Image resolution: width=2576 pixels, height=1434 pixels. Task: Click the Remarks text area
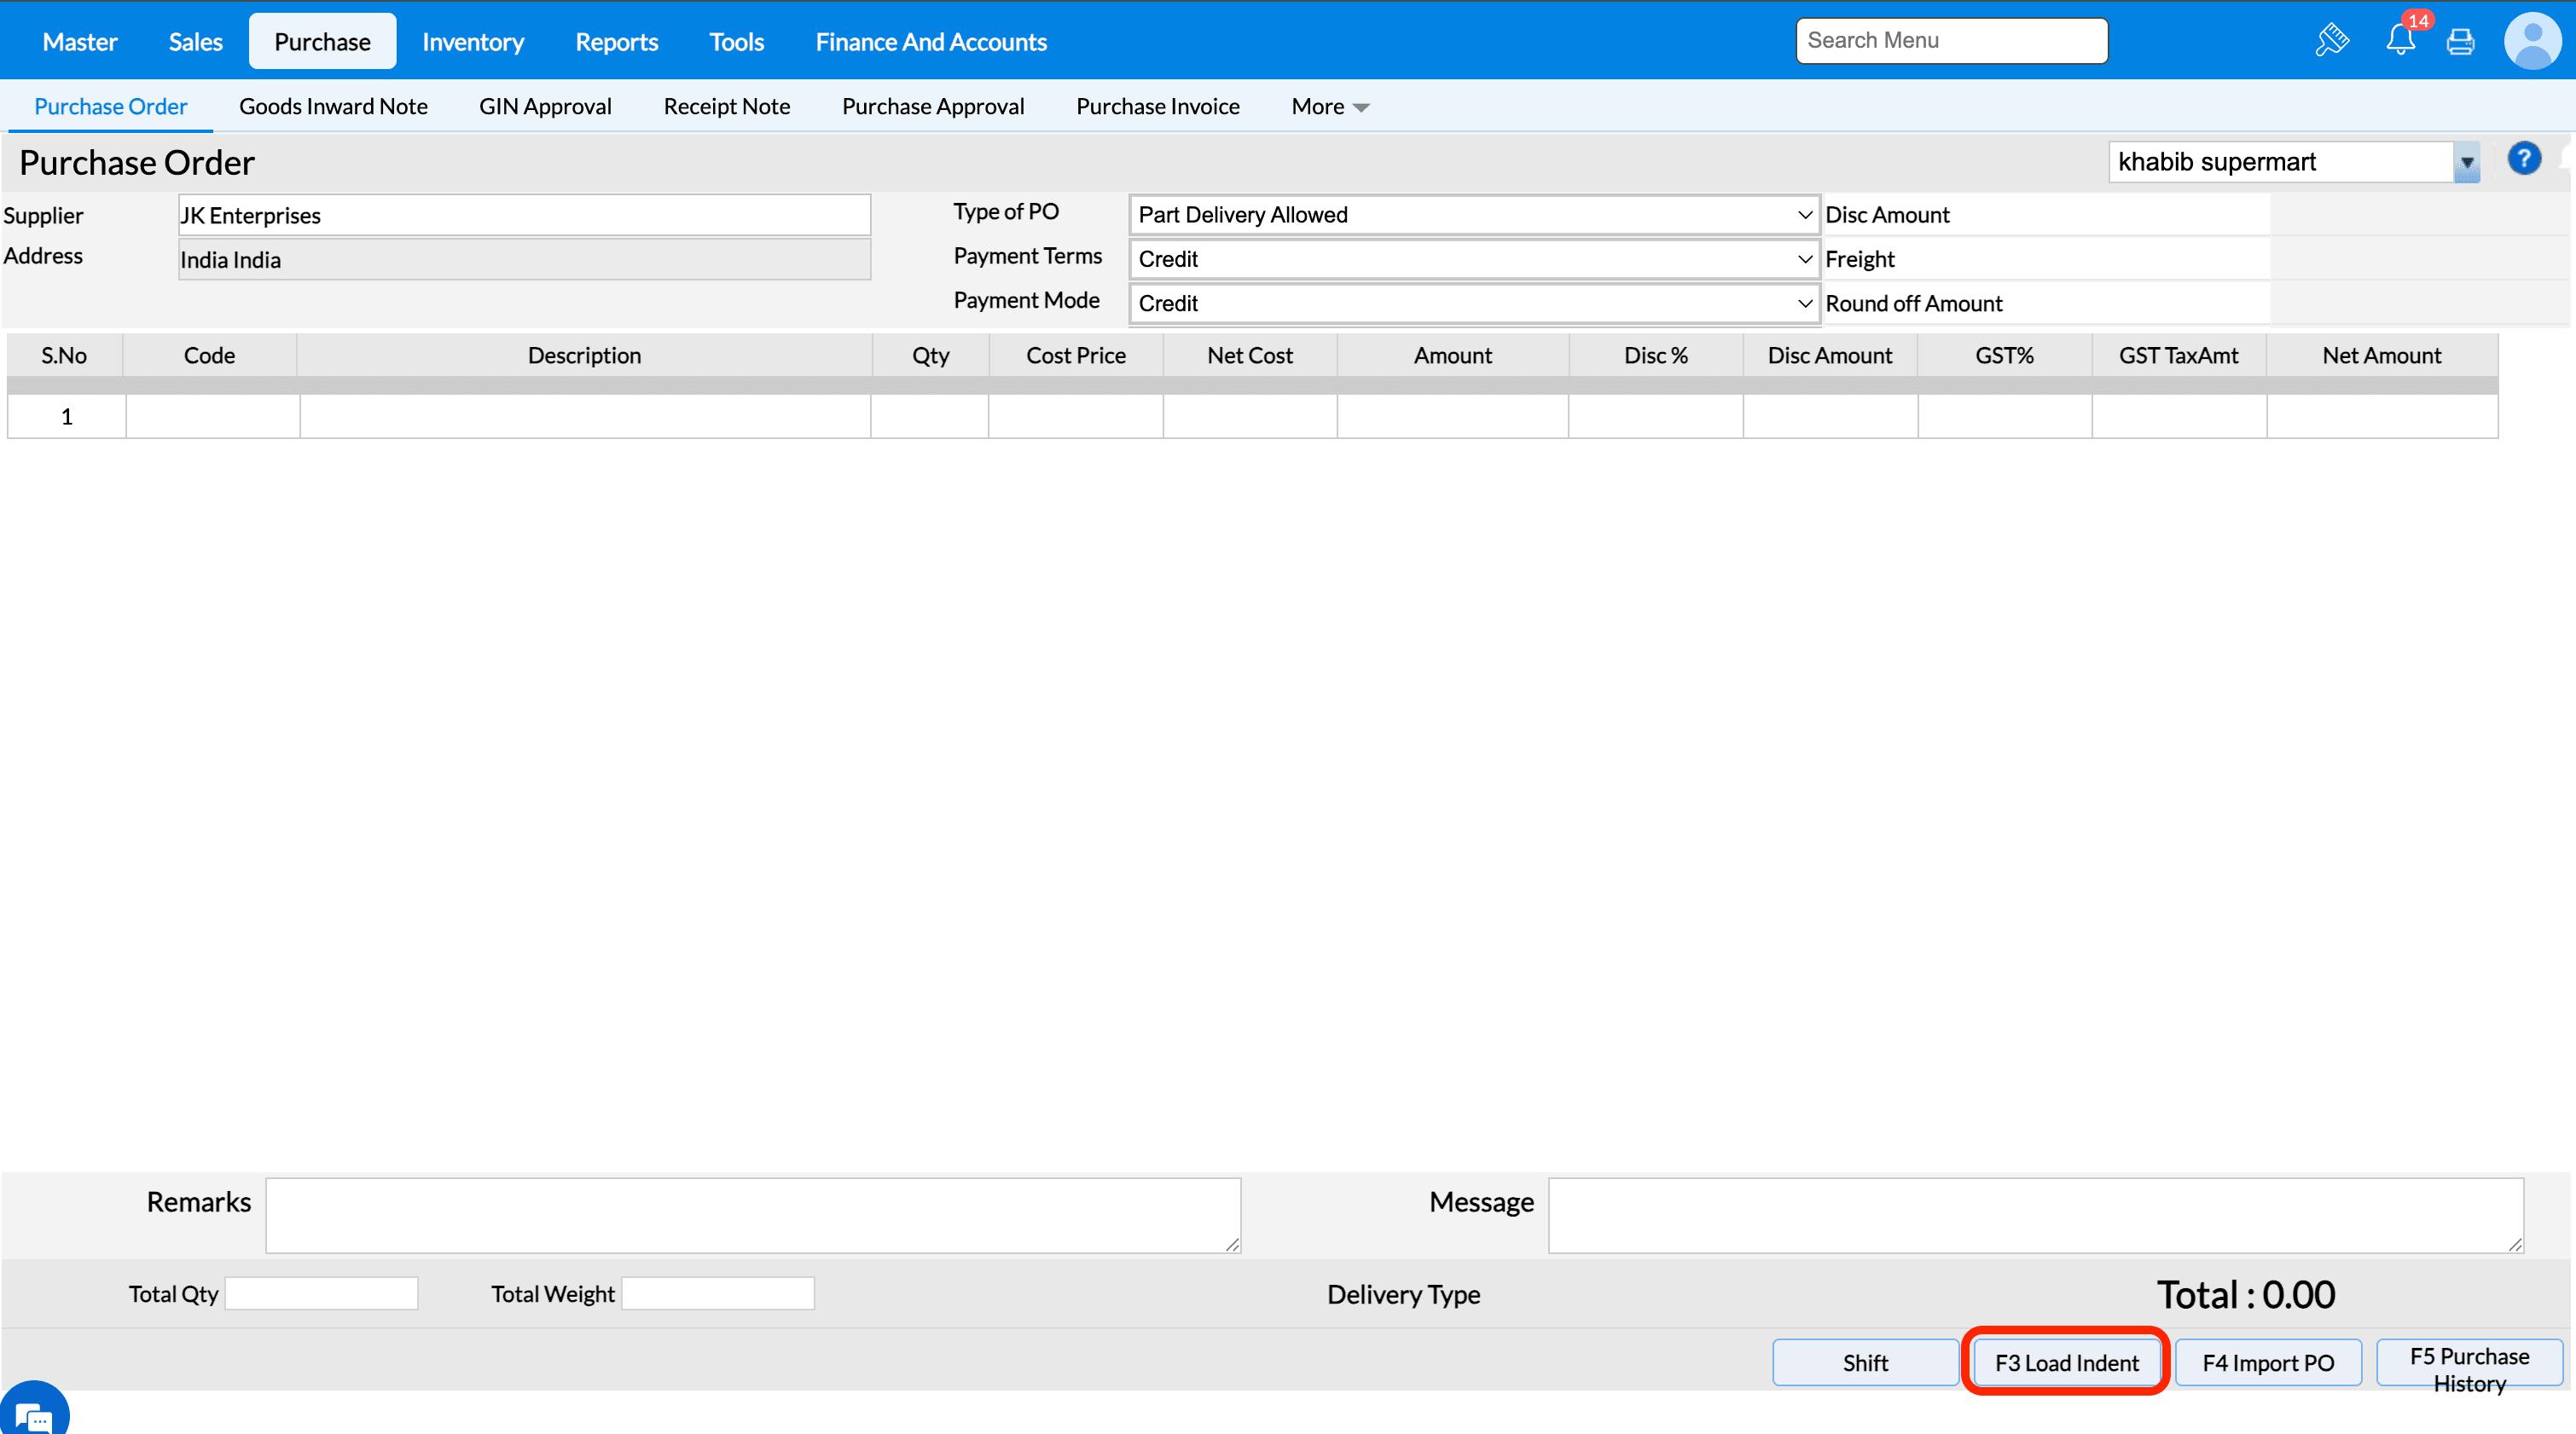[x=752, y=1214]
